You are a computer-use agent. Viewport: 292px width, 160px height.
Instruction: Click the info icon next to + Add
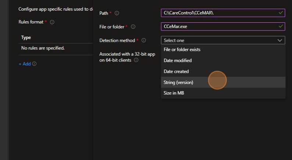[34, 64]
